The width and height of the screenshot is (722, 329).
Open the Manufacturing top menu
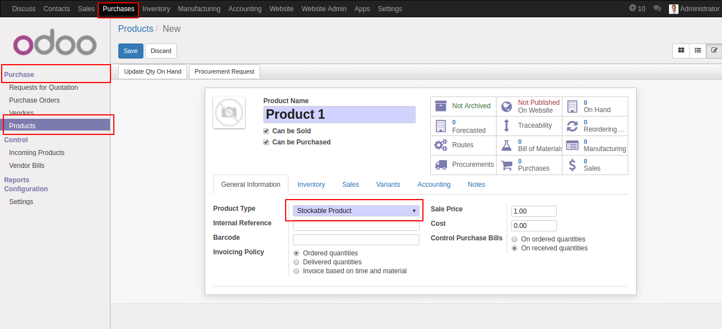[199, 9]
